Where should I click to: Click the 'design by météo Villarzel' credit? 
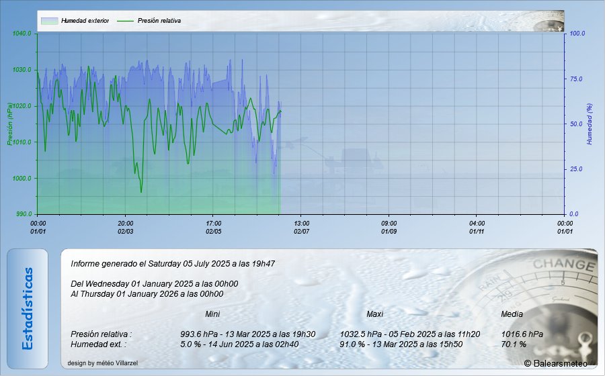[x=103, y=363]
